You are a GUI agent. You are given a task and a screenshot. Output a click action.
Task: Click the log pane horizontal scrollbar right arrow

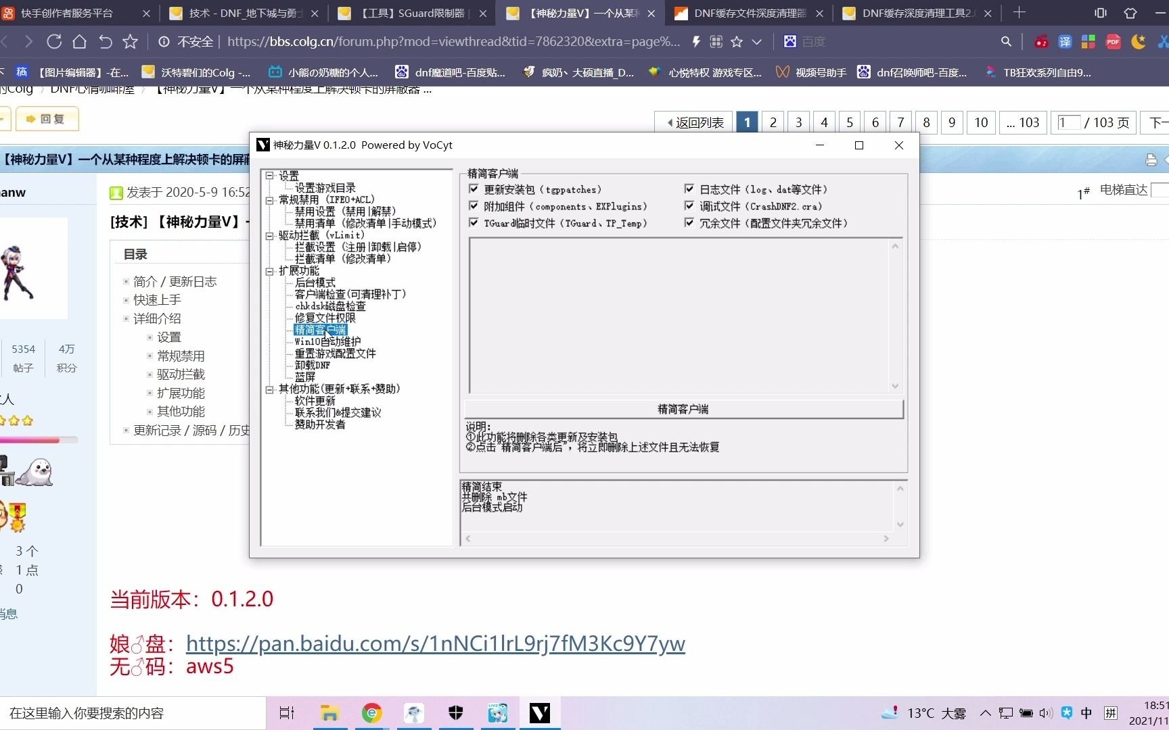point(886,539)
